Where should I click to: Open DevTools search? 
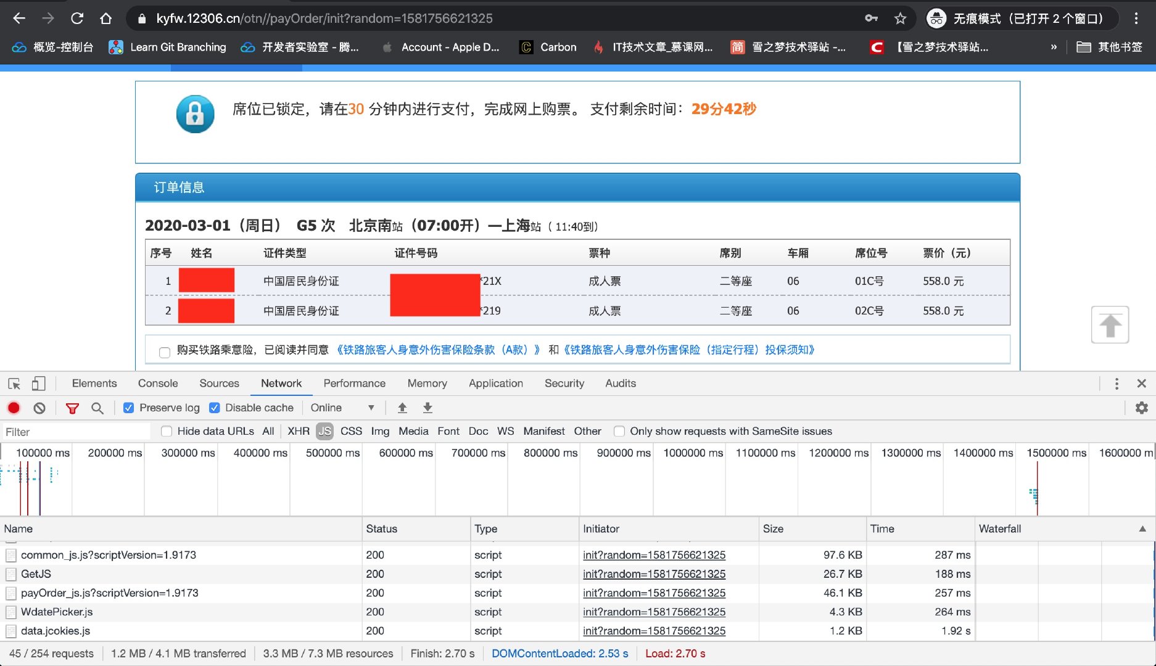click(x=97, y=408)
